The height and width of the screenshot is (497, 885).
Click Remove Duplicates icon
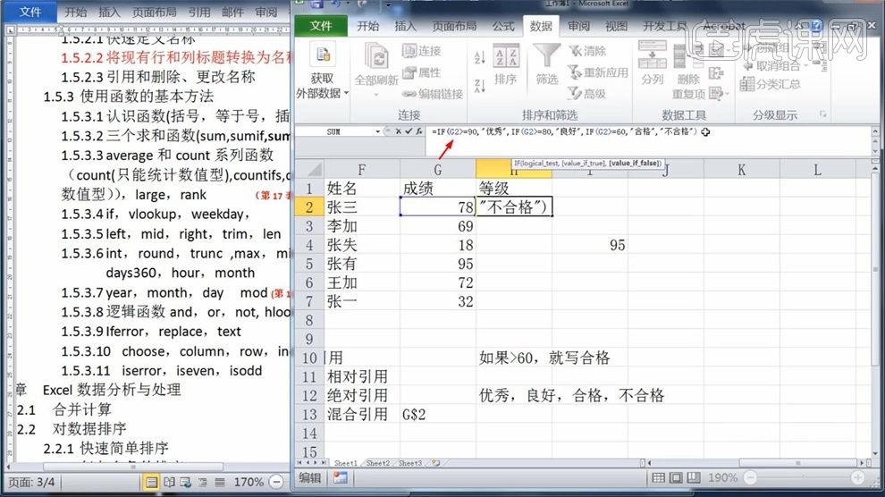coord(688,56)
